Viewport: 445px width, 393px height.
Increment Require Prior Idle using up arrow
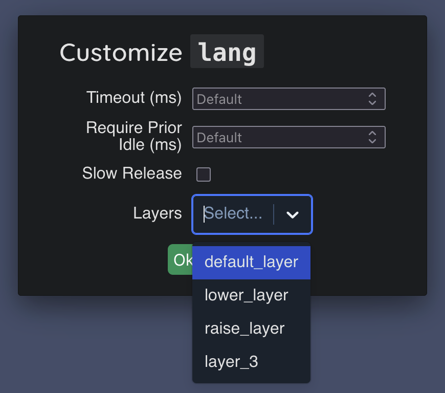[372, 134]
